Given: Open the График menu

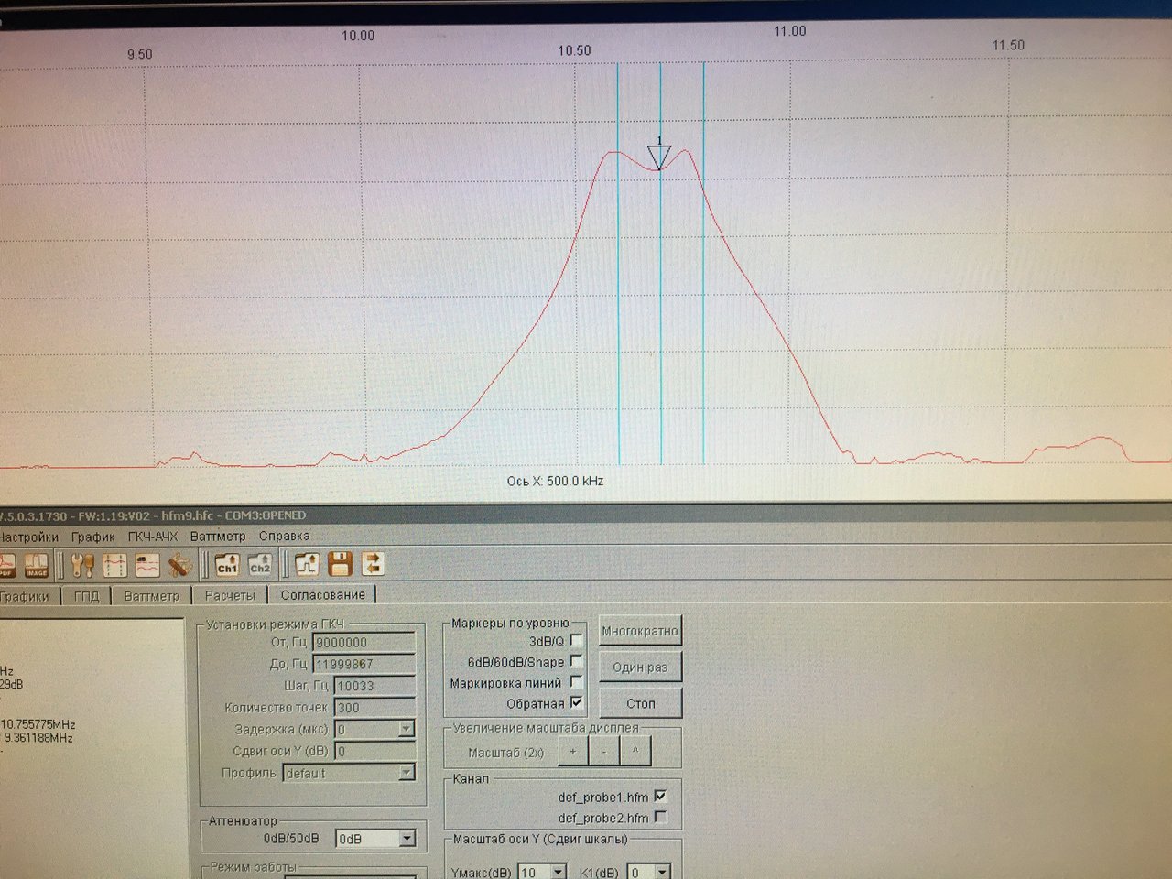Looking at the screenshot, I should (x=93, y=537).
